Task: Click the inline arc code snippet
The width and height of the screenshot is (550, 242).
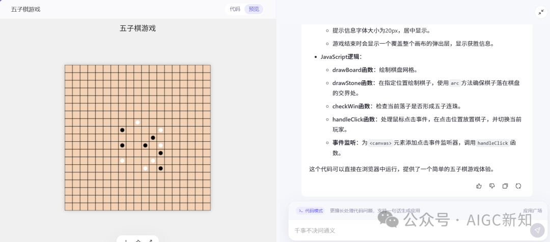Action: pyautogui.click(x=455, y=83)
